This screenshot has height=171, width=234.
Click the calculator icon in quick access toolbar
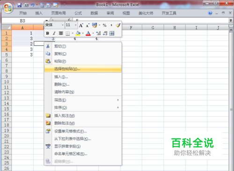pyautogui.click(x=42, y=5)
